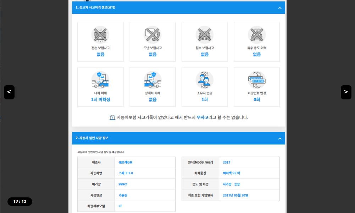
Task: Toggle the 0회 status under 차량번호 변경
Action: [x=256, y=100]
